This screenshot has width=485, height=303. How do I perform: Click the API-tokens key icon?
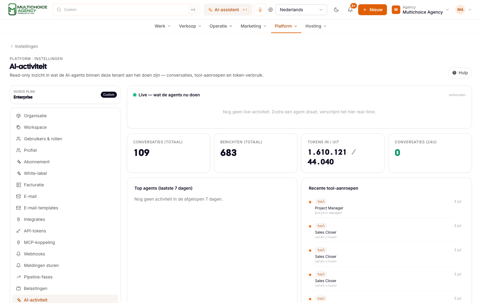18,231
